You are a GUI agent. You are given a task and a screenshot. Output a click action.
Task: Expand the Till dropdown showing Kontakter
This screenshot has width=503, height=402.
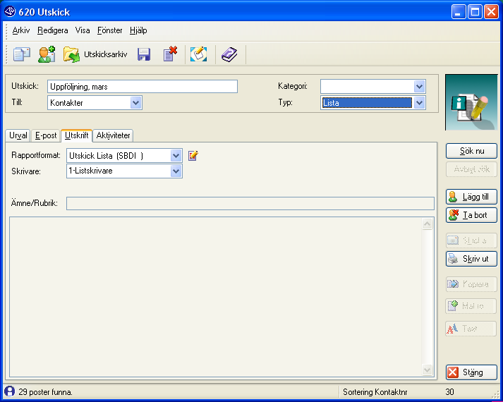136,103
